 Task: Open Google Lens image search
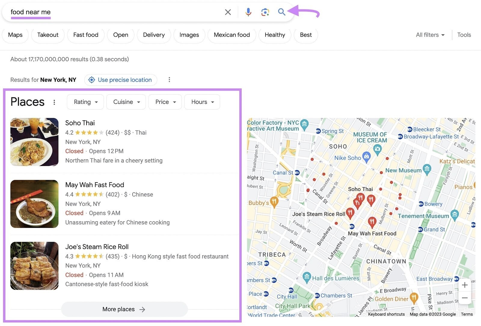(x=265, y=12)
